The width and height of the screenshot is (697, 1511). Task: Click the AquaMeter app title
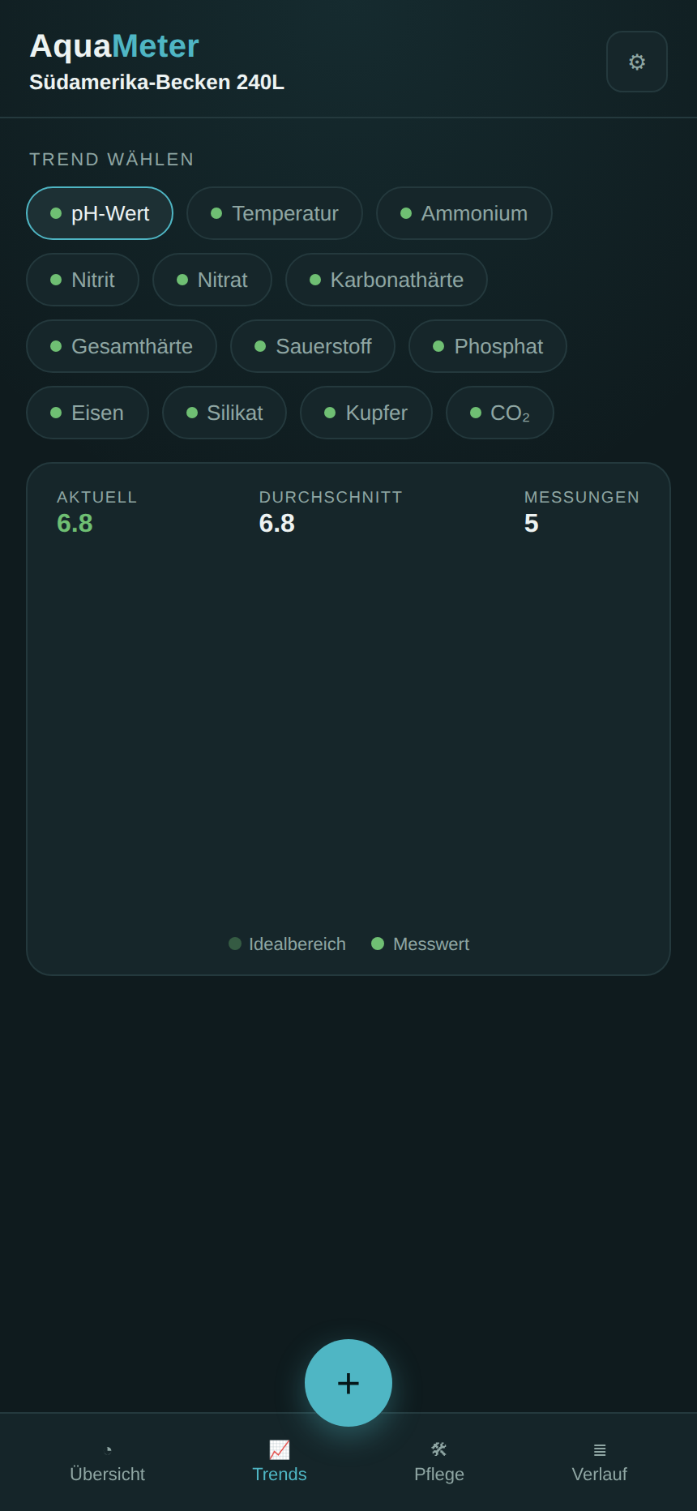pyautogui.click(x=114, y=46)
